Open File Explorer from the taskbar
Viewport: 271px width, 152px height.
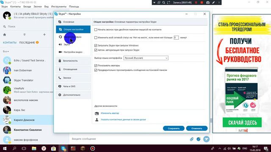click(34, 148)
